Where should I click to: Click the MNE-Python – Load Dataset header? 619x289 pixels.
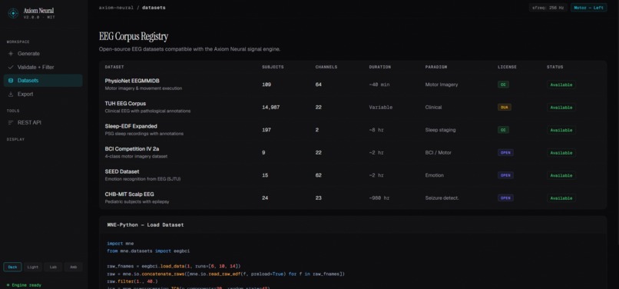145,225
